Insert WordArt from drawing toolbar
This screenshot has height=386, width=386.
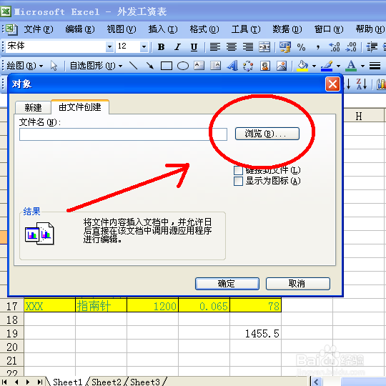coord(232,66)
